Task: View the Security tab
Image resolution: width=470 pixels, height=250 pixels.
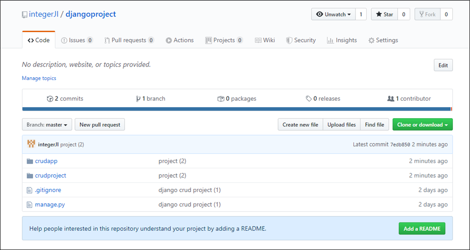Action: coord(301,40)
